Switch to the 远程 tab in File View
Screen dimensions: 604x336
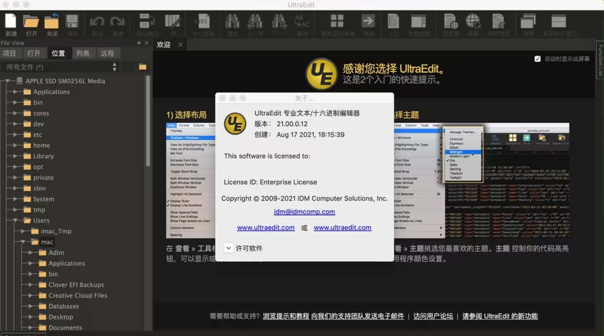[x=107, y=53]
